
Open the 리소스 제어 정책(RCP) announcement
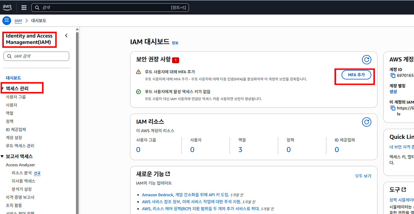[201, 209]
